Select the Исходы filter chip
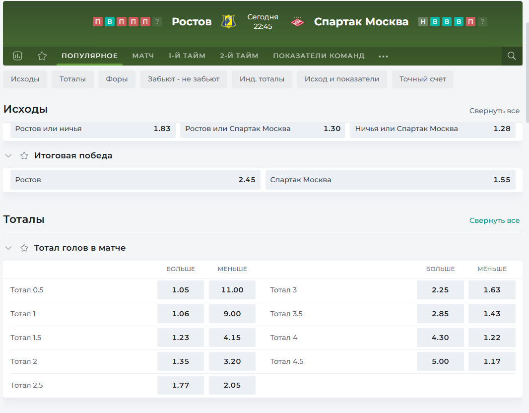Image resolution: width=529 pixels, height=413 pixels. 25,79
